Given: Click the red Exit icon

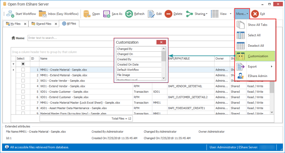Looking at the screenshot, I should click(255, 14).
